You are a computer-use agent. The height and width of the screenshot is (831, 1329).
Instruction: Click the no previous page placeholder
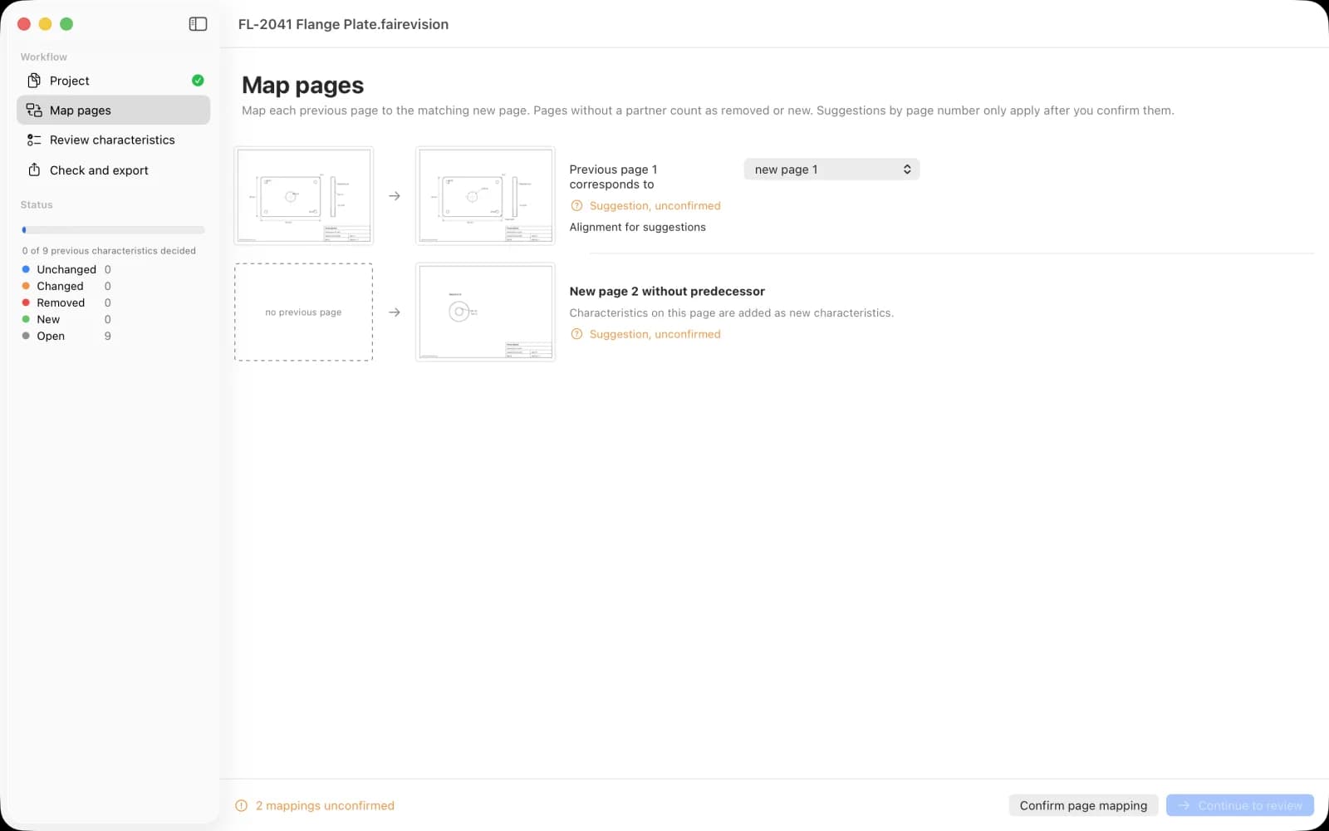304,312
